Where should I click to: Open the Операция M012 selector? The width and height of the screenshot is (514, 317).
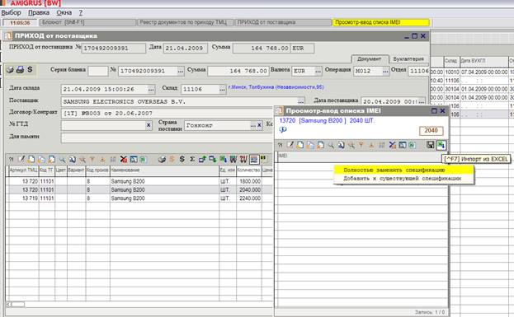(385, 71)
